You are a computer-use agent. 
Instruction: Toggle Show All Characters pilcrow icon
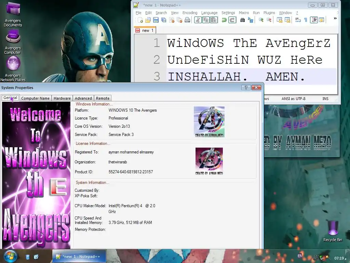[x=306, y=20]
